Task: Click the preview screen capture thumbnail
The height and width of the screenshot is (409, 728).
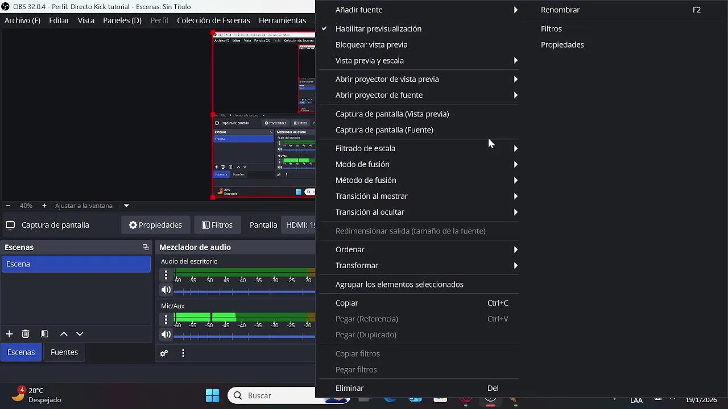Action: tap(263, 114)
